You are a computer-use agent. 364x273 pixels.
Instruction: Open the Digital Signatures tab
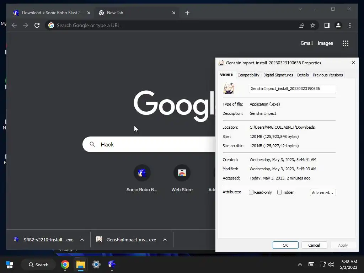[278, 75]
